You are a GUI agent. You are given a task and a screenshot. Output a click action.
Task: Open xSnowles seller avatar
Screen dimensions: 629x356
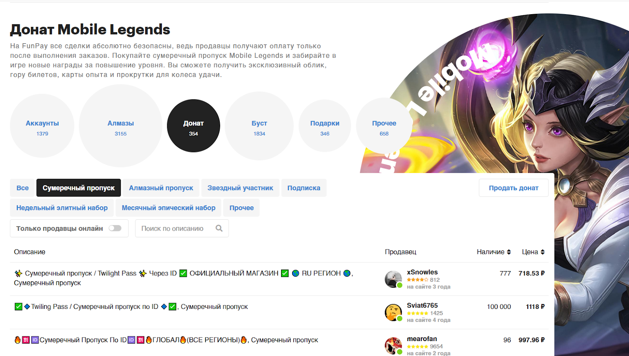coord(393,279)
